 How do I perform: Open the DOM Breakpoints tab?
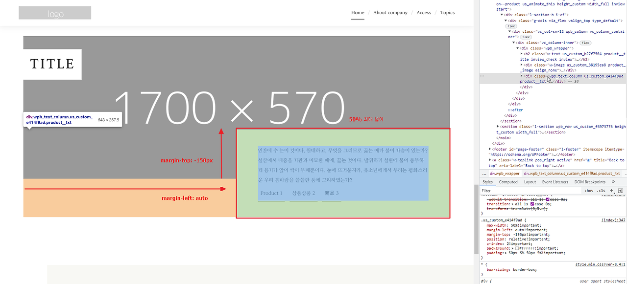(590, 182)
